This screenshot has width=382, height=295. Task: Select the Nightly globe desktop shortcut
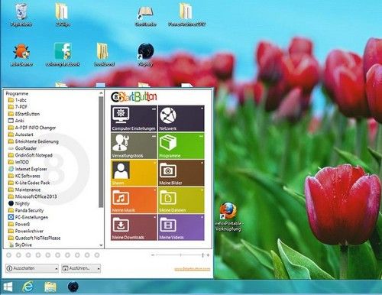click(x=146, y=54)
